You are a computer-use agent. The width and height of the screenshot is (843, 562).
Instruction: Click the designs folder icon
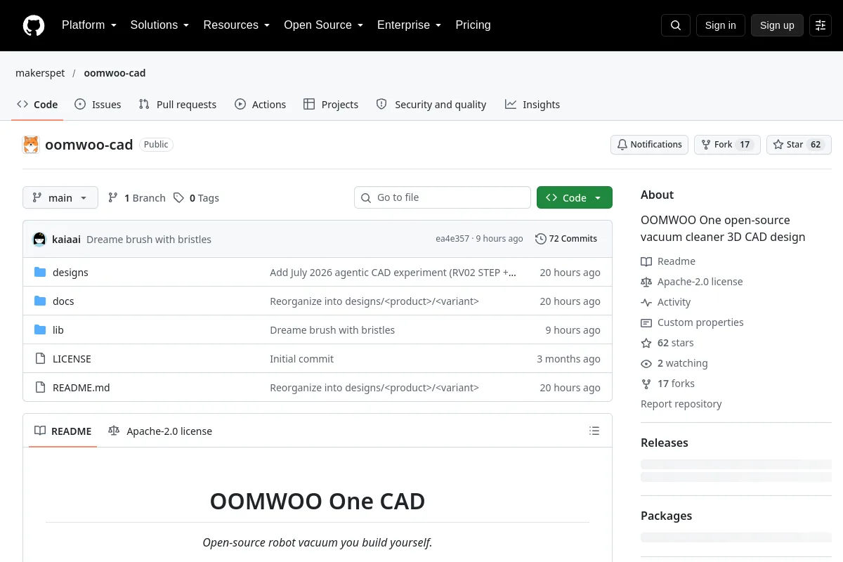coord(40,272)
